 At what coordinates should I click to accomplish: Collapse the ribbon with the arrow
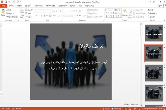pyautogui.click(x=164, y=20)
